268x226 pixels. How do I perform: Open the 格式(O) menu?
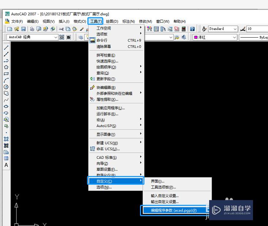point(80,21)
